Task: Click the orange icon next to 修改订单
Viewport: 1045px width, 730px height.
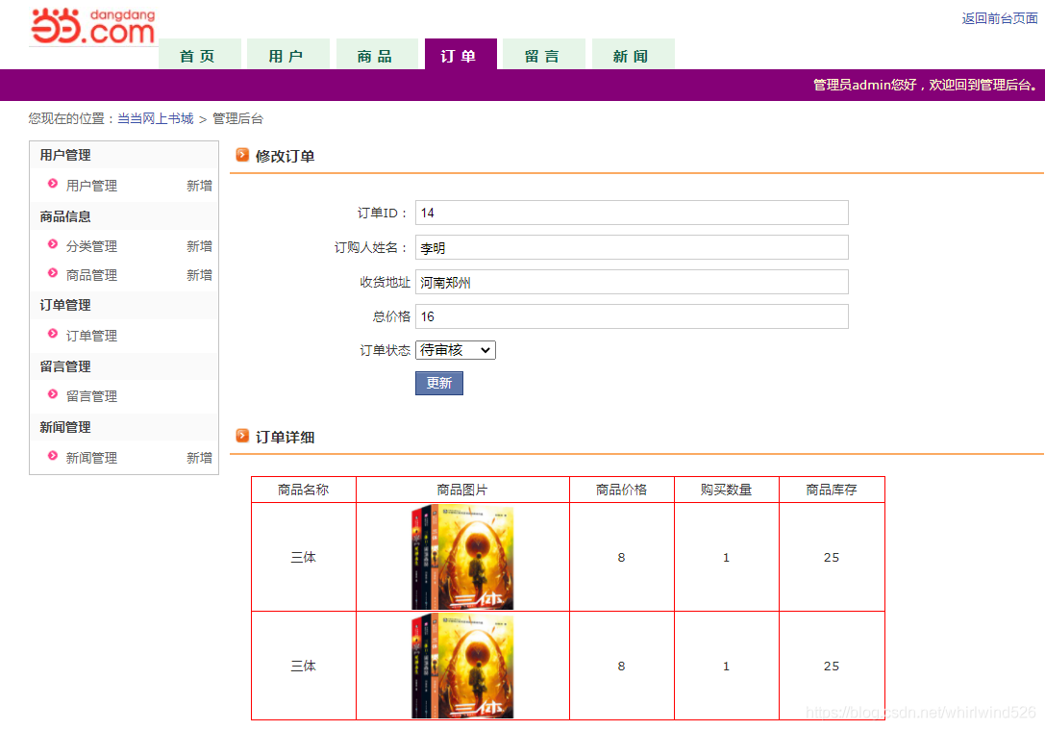Action: tap(242, 155)
